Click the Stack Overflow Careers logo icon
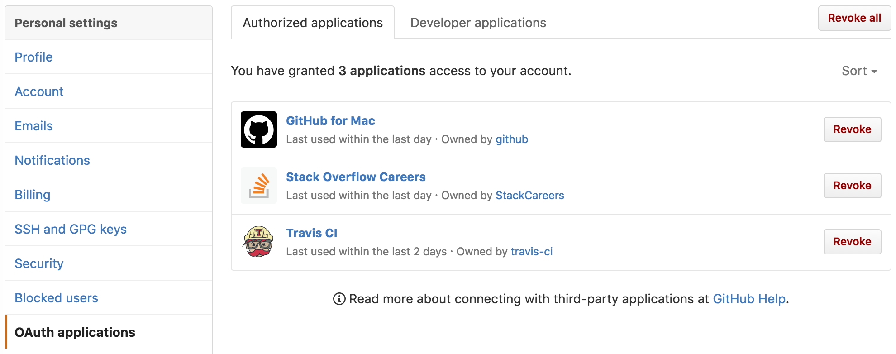 click(x=259, y=186)
